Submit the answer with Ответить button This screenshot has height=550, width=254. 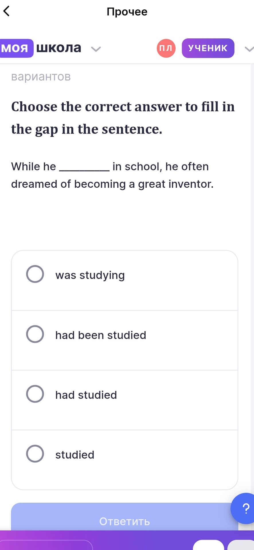(x=125, y=516)
